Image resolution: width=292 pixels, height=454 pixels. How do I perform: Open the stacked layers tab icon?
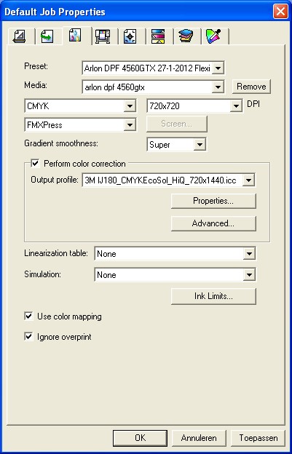(186, 36)
